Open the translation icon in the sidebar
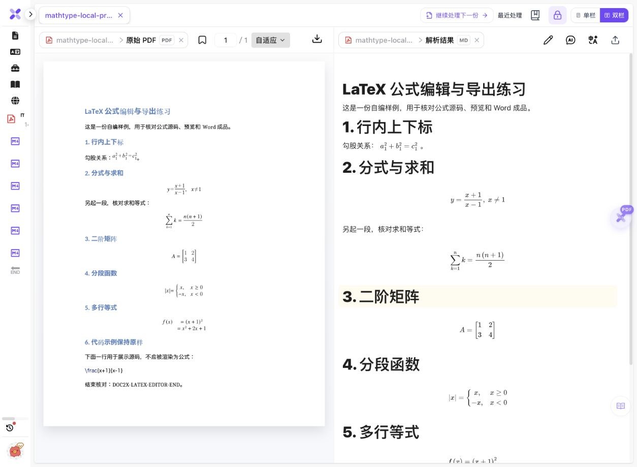 pos(15,52)
